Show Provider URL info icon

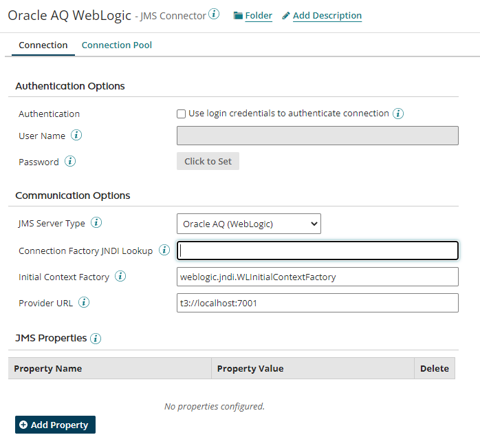pyautogui.click(x=84, y=302)
